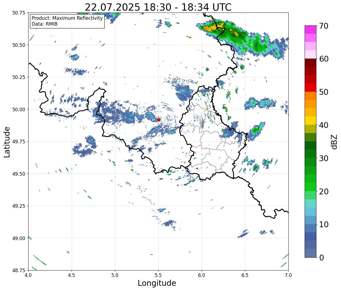Click the colorbar tick label 60

323,59
